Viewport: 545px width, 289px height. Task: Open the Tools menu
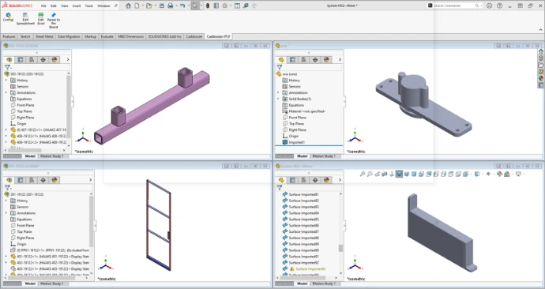(x=89, y=6)
